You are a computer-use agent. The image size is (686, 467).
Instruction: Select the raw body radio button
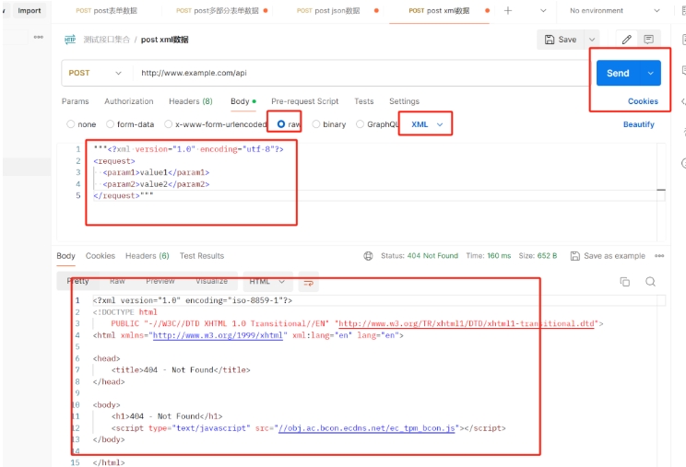(x=281, y=124)
